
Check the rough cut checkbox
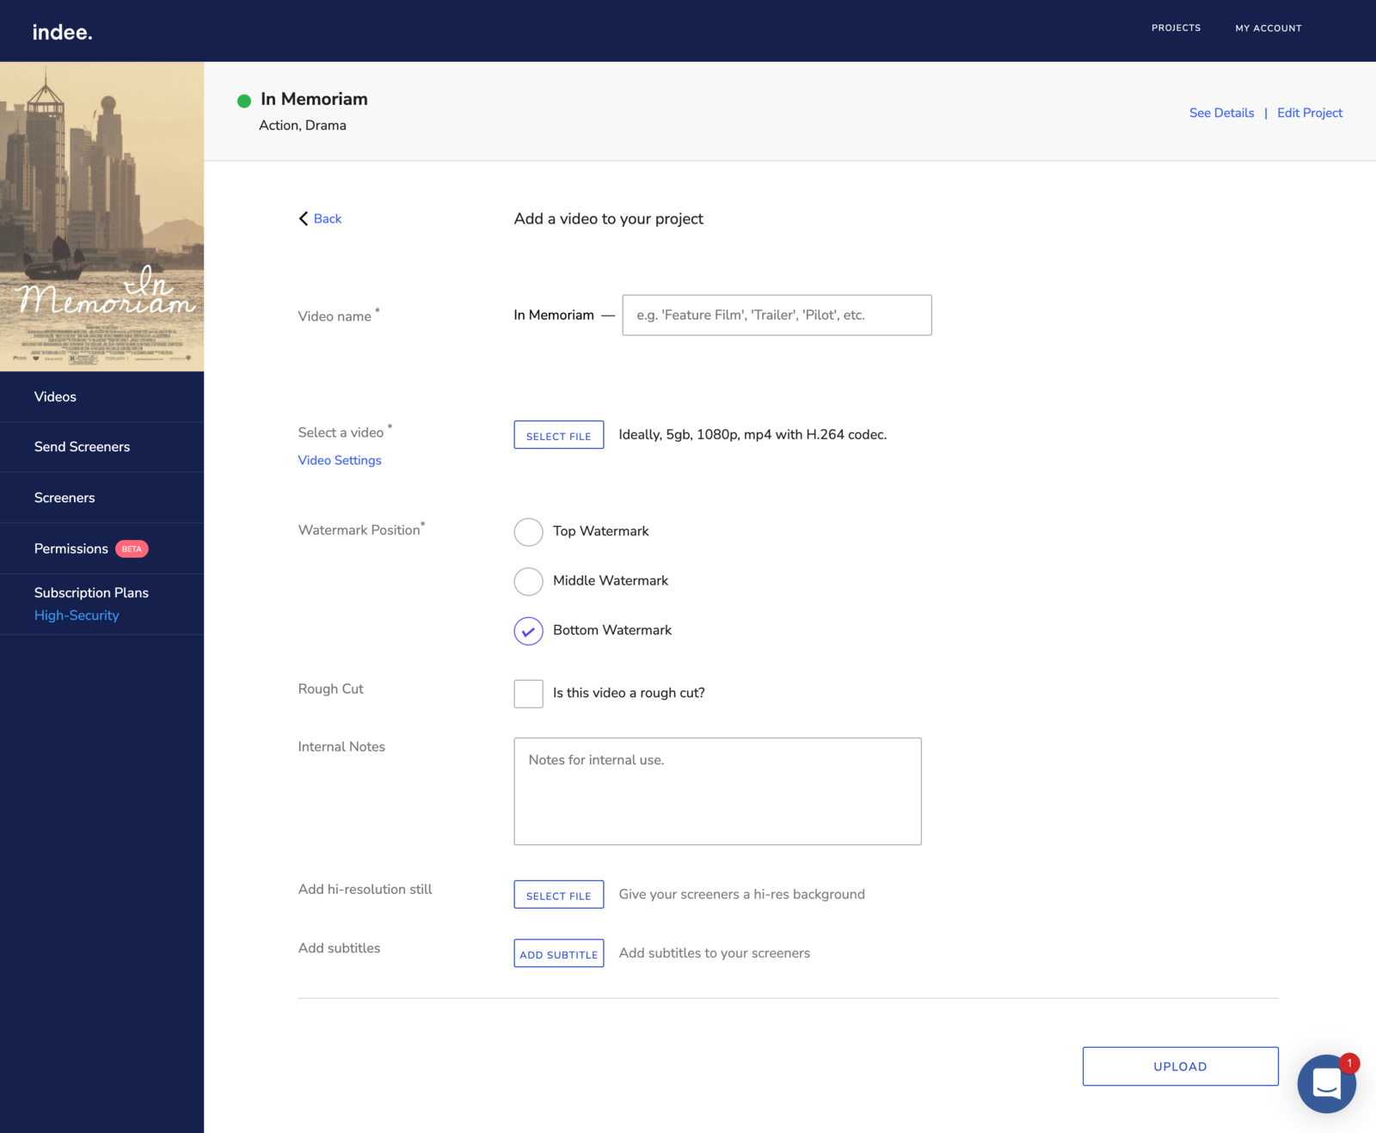pyautogui.click(x=528, y=694)
